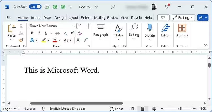Screen dimensions: 212x112
Task: Toggle Bold formatting
Action: [x=32, y=33]
